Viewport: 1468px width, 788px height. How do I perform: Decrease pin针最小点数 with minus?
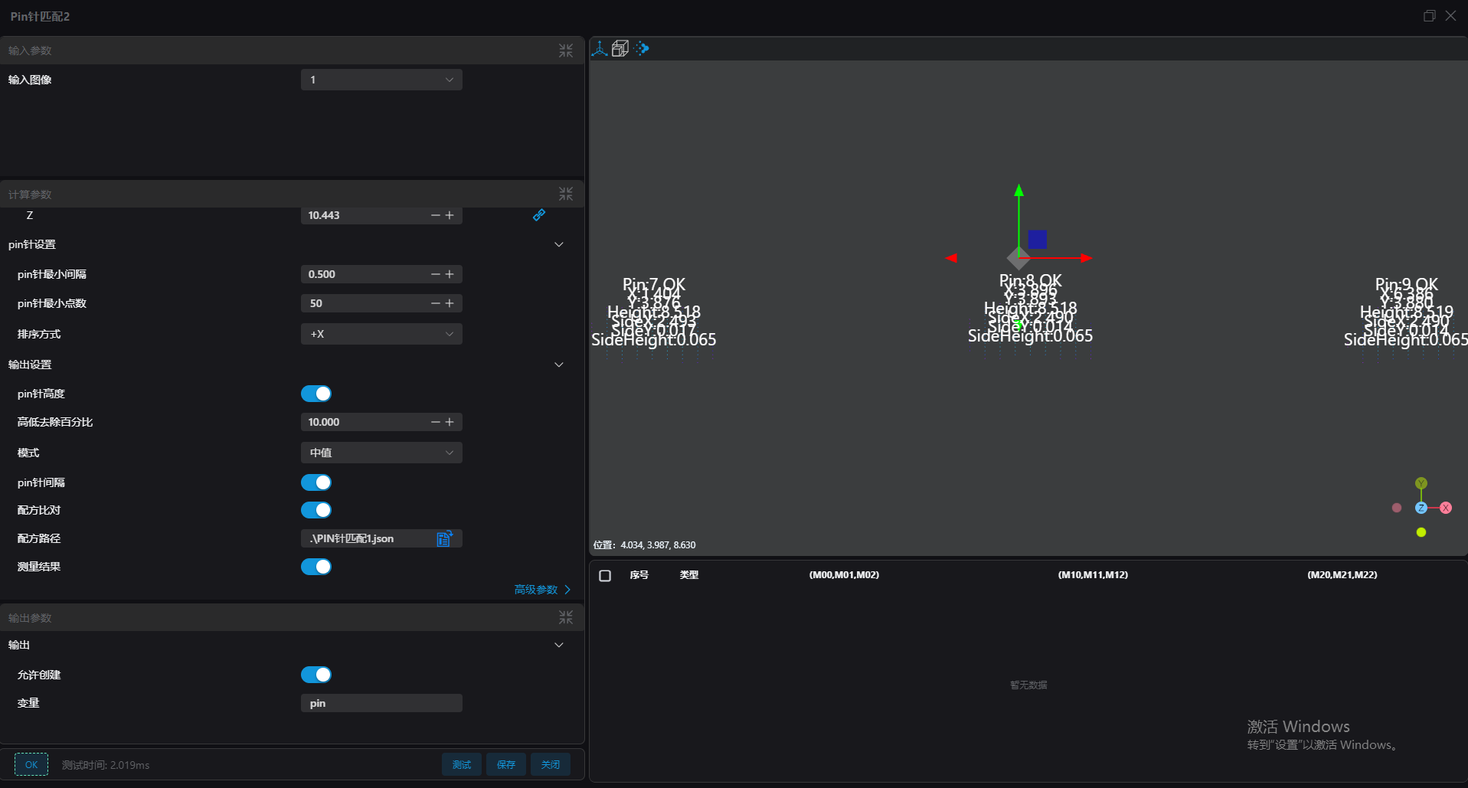[x=435, y=303]
